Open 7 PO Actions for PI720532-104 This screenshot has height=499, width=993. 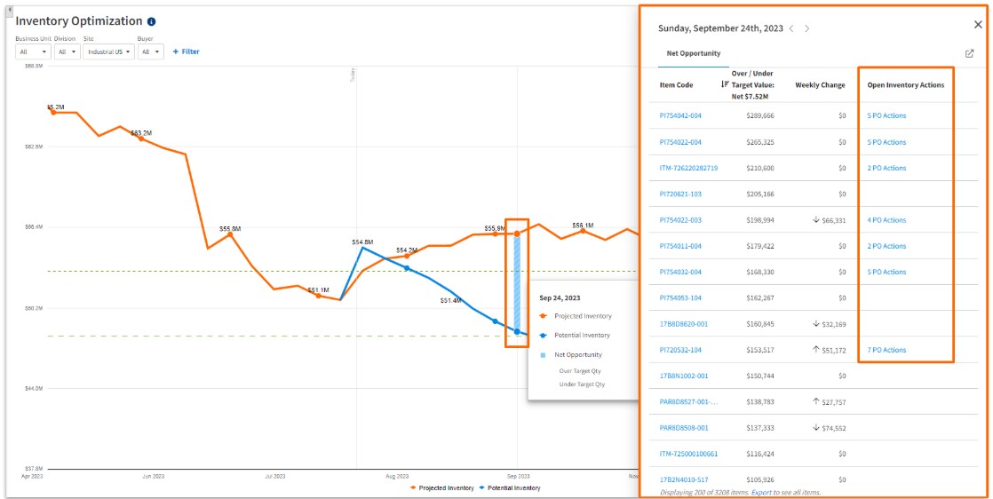(886, 350)
